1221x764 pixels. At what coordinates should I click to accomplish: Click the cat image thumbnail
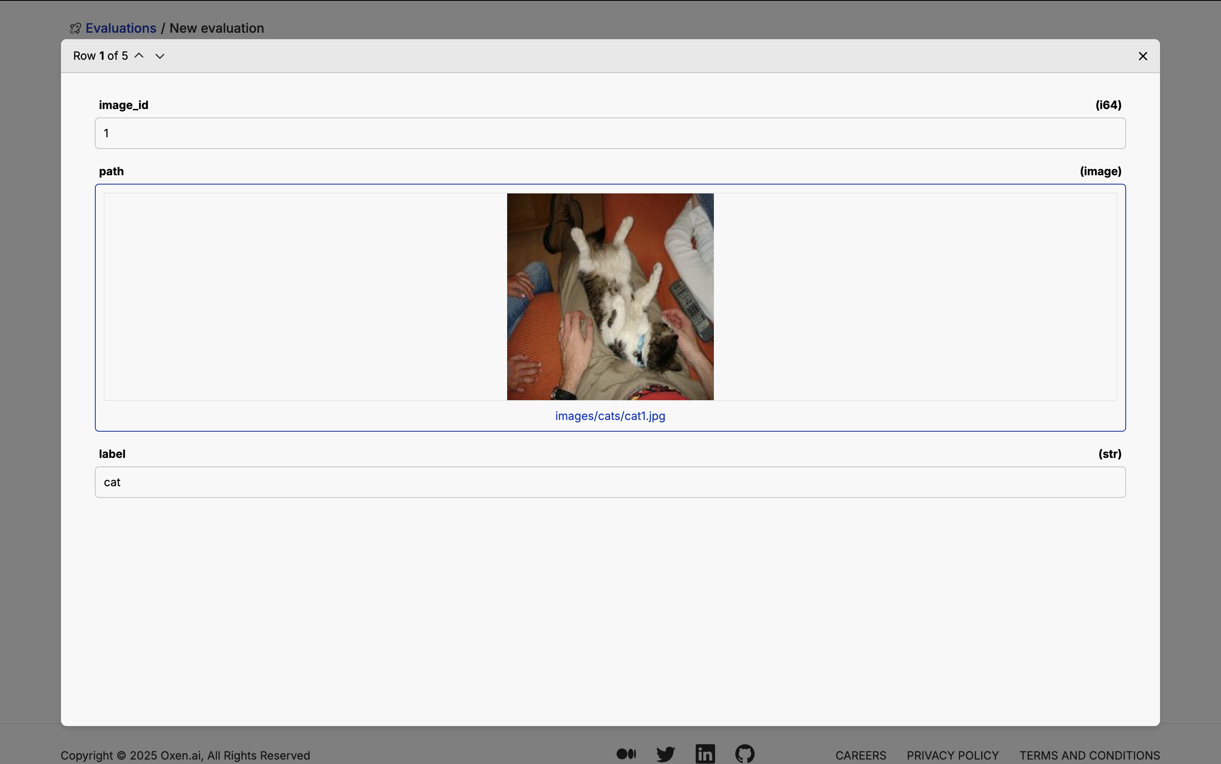coord(610,297)
